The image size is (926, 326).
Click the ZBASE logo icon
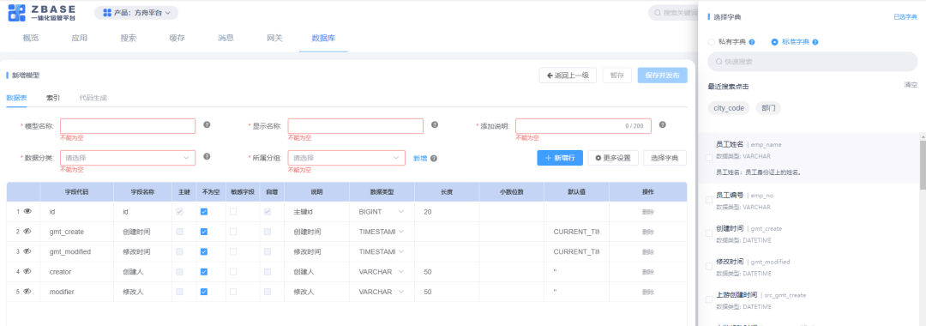coord(17,12)
